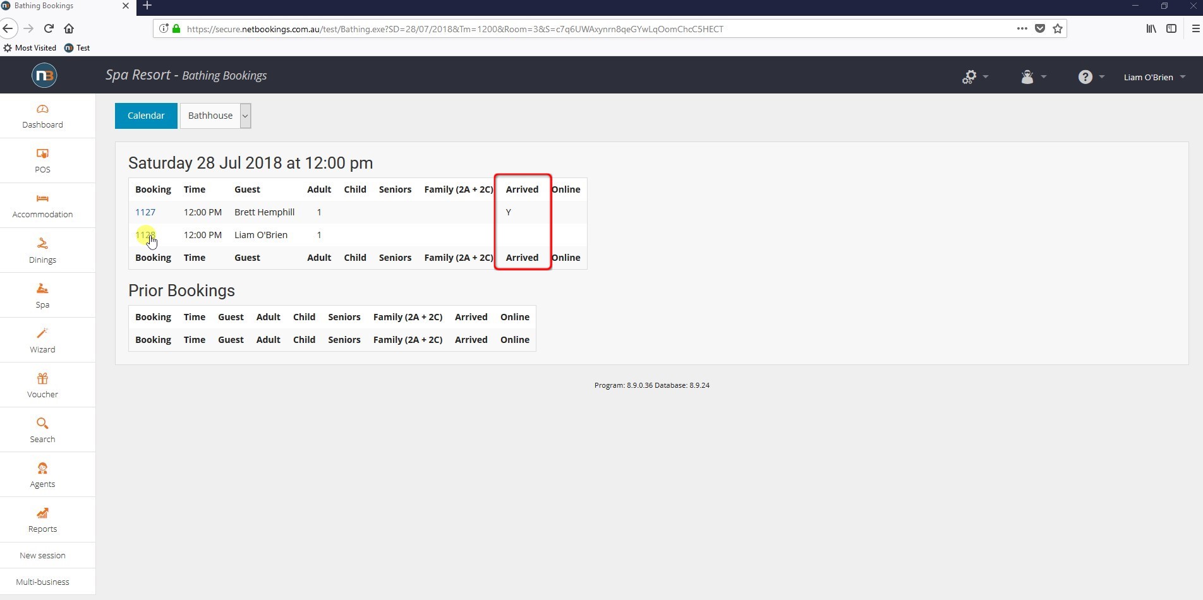Click the NetBookings nB logo
Image resolution: width=1203 pixels, height=600 pixels.
coord(44,76)
